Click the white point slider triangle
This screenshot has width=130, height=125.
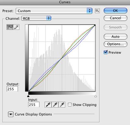point(96,96)
